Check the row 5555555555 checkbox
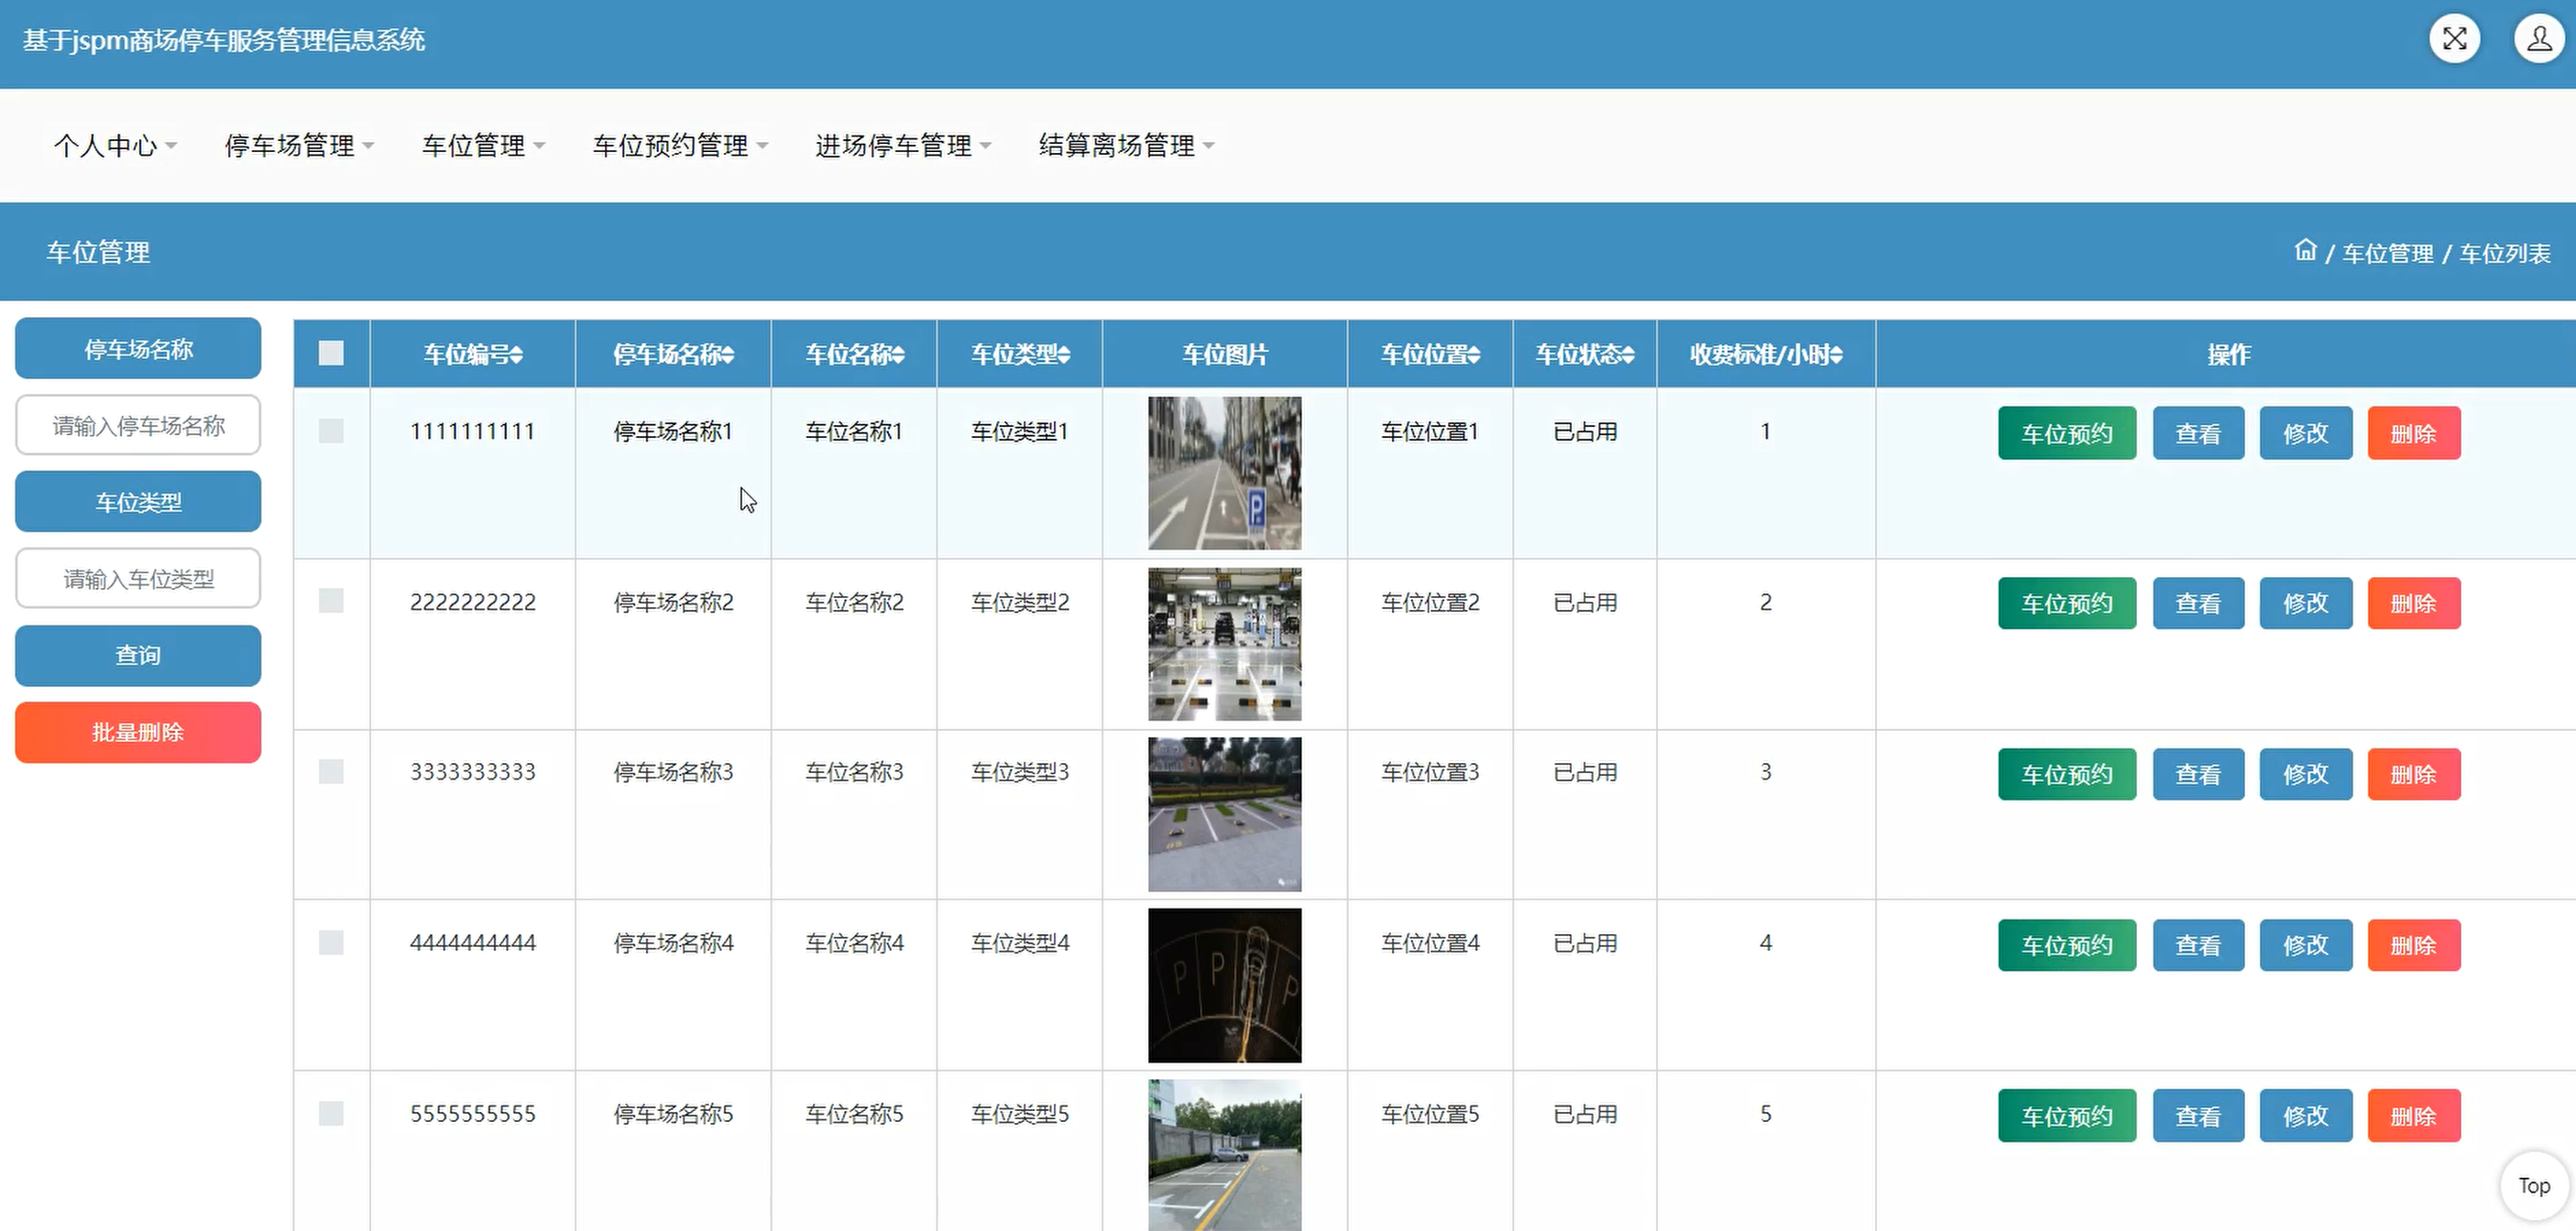The width and height of the screenshot is (2576, 1231). pos(331,1113)
